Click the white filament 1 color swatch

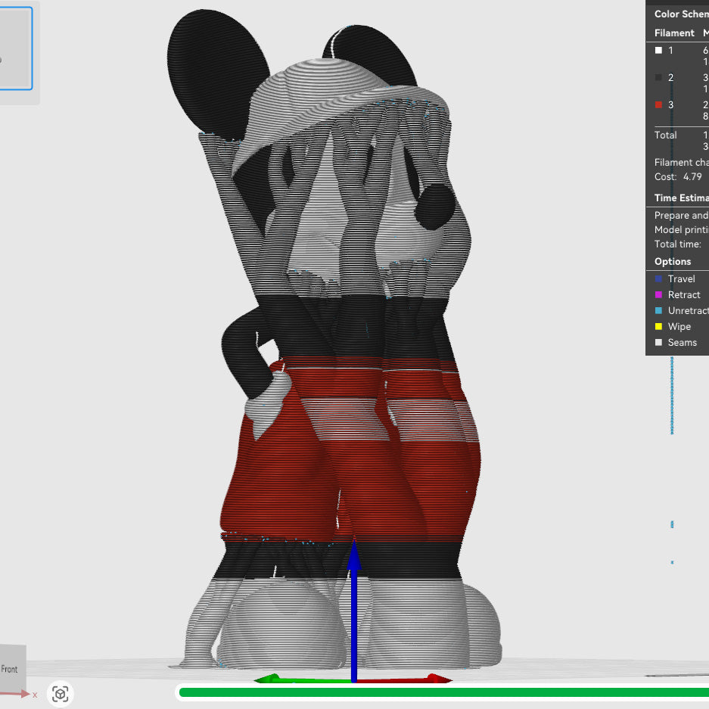click(659, 51)
